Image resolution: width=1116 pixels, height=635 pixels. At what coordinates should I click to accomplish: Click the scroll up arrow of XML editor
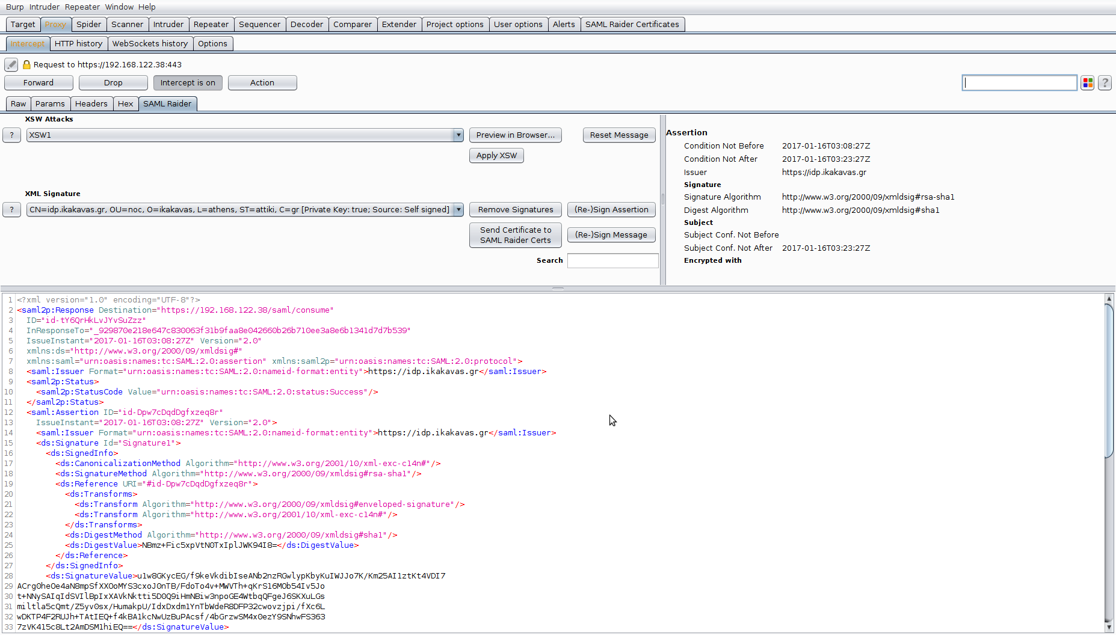tap(1109, 298)
